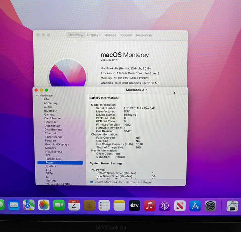Select the highlighted Power sidebar row

pyautogui.click(x=60, y=163)
